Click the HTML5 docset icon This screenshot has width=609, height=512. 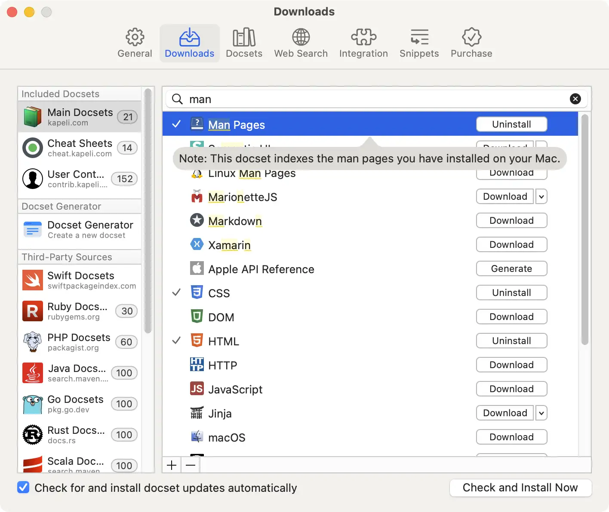click(197, 341)
